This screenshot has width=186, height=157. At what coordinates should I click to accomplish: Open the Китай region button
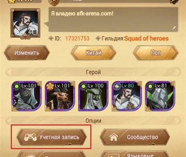93,53
